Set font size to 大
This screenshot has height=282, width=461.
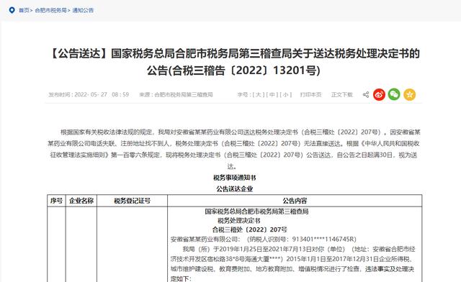(258, 94)
